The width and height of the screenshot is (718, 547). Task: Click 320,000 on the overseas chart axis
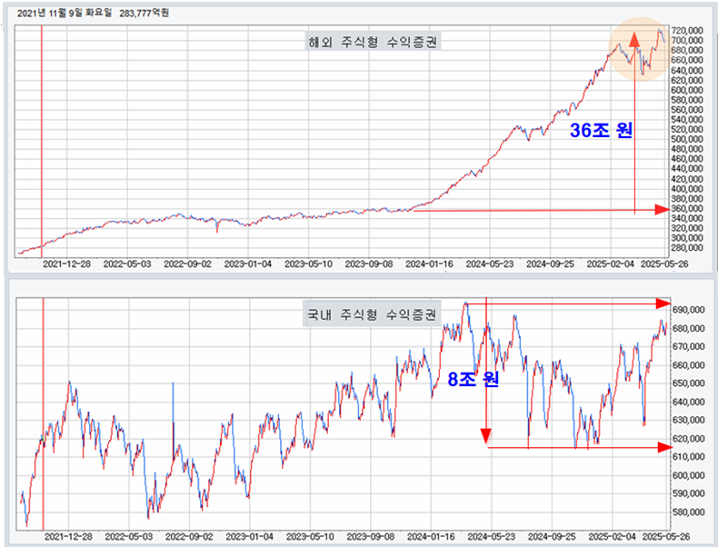687,228
